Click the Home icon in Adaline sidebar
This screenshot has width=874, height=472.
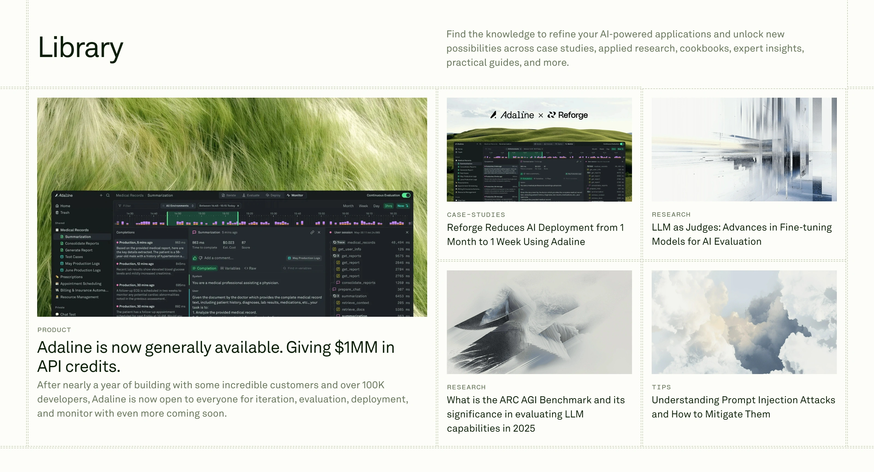click(57, 206)
